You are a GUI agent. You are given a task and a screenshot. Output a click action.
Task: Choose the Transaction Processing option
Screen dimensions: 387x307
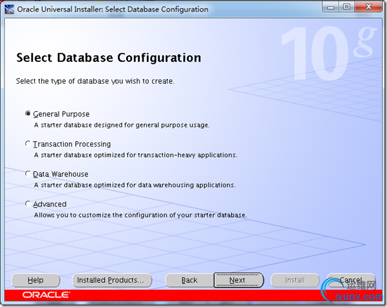pos(28,144)
